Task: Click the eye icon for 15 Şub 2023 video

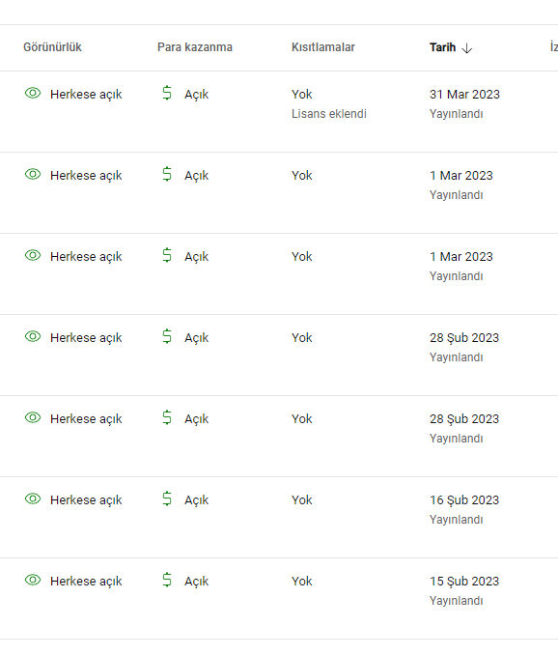Action: 33,580
